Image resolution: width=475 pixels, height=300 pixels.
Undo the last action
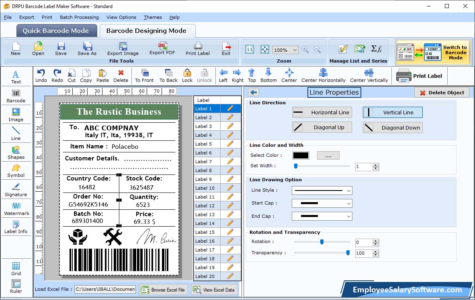pos(41,76)
